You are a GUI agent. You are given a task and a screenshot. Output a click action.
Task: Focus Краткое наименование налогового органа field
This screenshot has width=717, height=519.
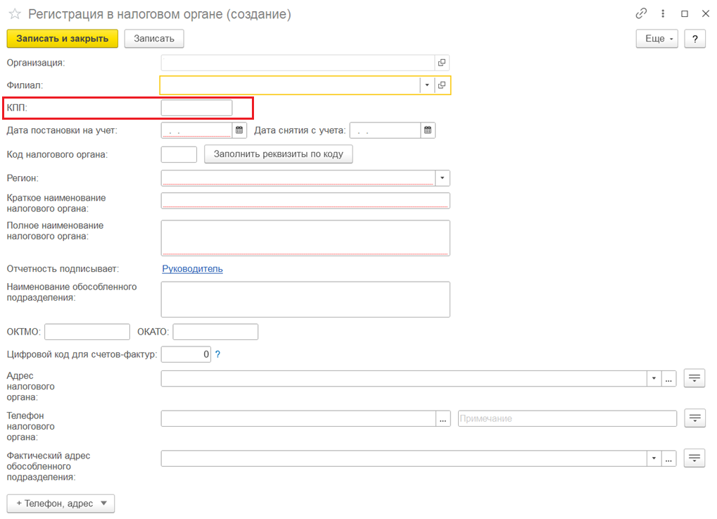pos(305,201)
